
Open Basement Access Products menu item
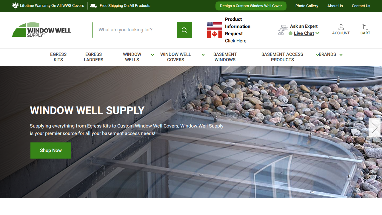[282, 57]
